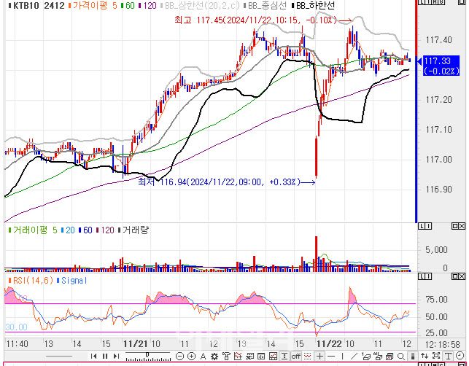
Task: Toggle the L button on main price axis
Action: coord(421,2)
